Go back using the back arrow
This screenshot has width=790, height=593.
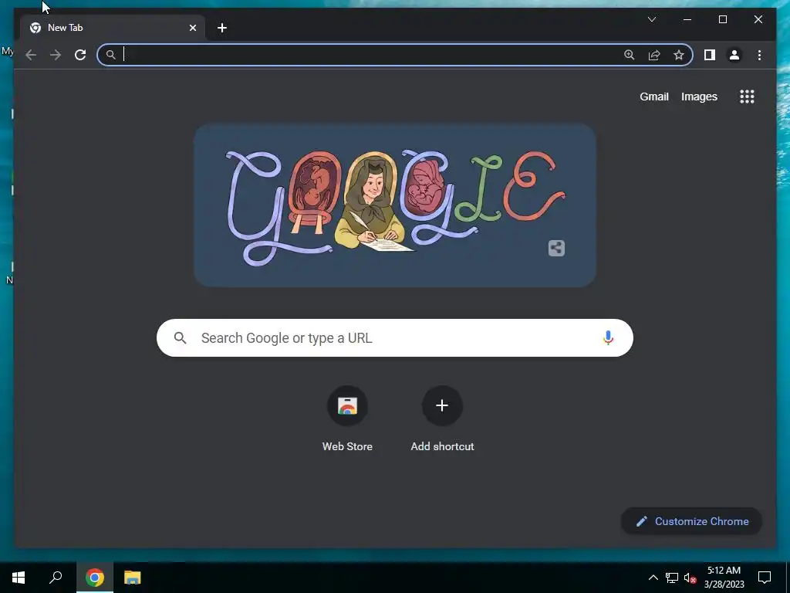click(x=31, y=55)
